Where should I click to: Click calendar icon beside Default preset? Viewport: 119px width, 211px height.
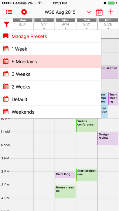[x=6, y=99]
